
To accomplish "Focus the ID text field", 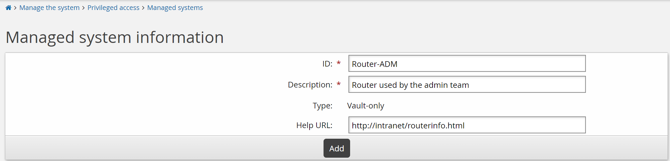I will tap(467, 64).
